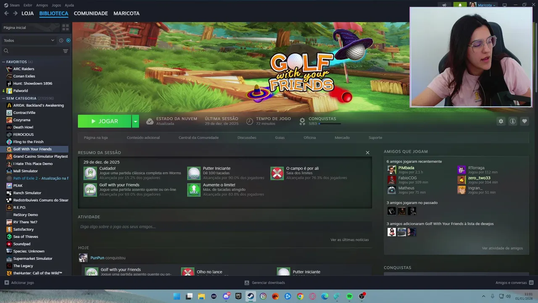Favorite the game with heart icon
The width and height of the screenshot is (538, 303).
[x=524, y=121]
